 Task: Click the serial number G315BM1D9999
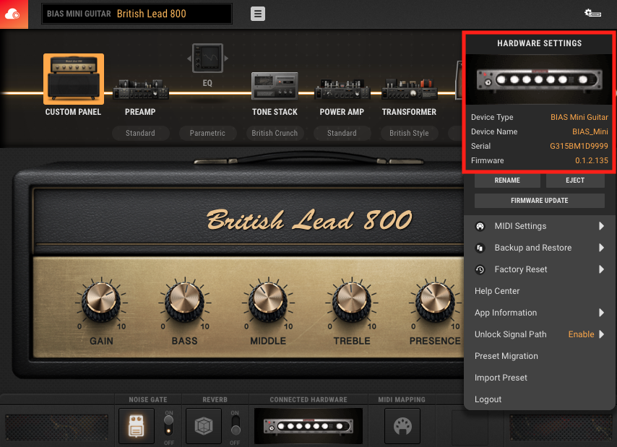point(579,147)
